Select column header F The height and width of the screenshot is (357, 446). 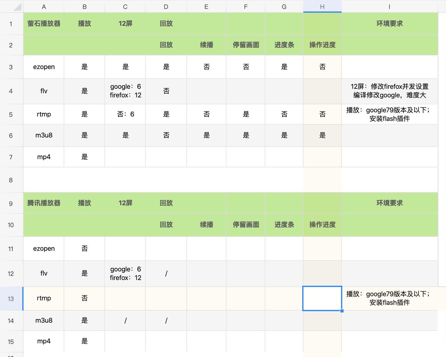pyautogui.click(x=246, y=7)
